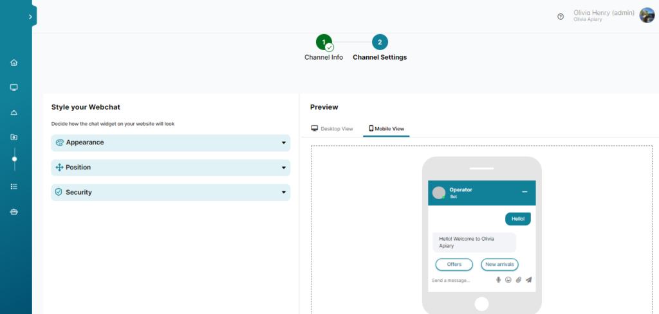Screen dimensions: 659x314
Task: Click step 2 Channel Settings circle
Action: pyautogui.click(x=380, y=42)
